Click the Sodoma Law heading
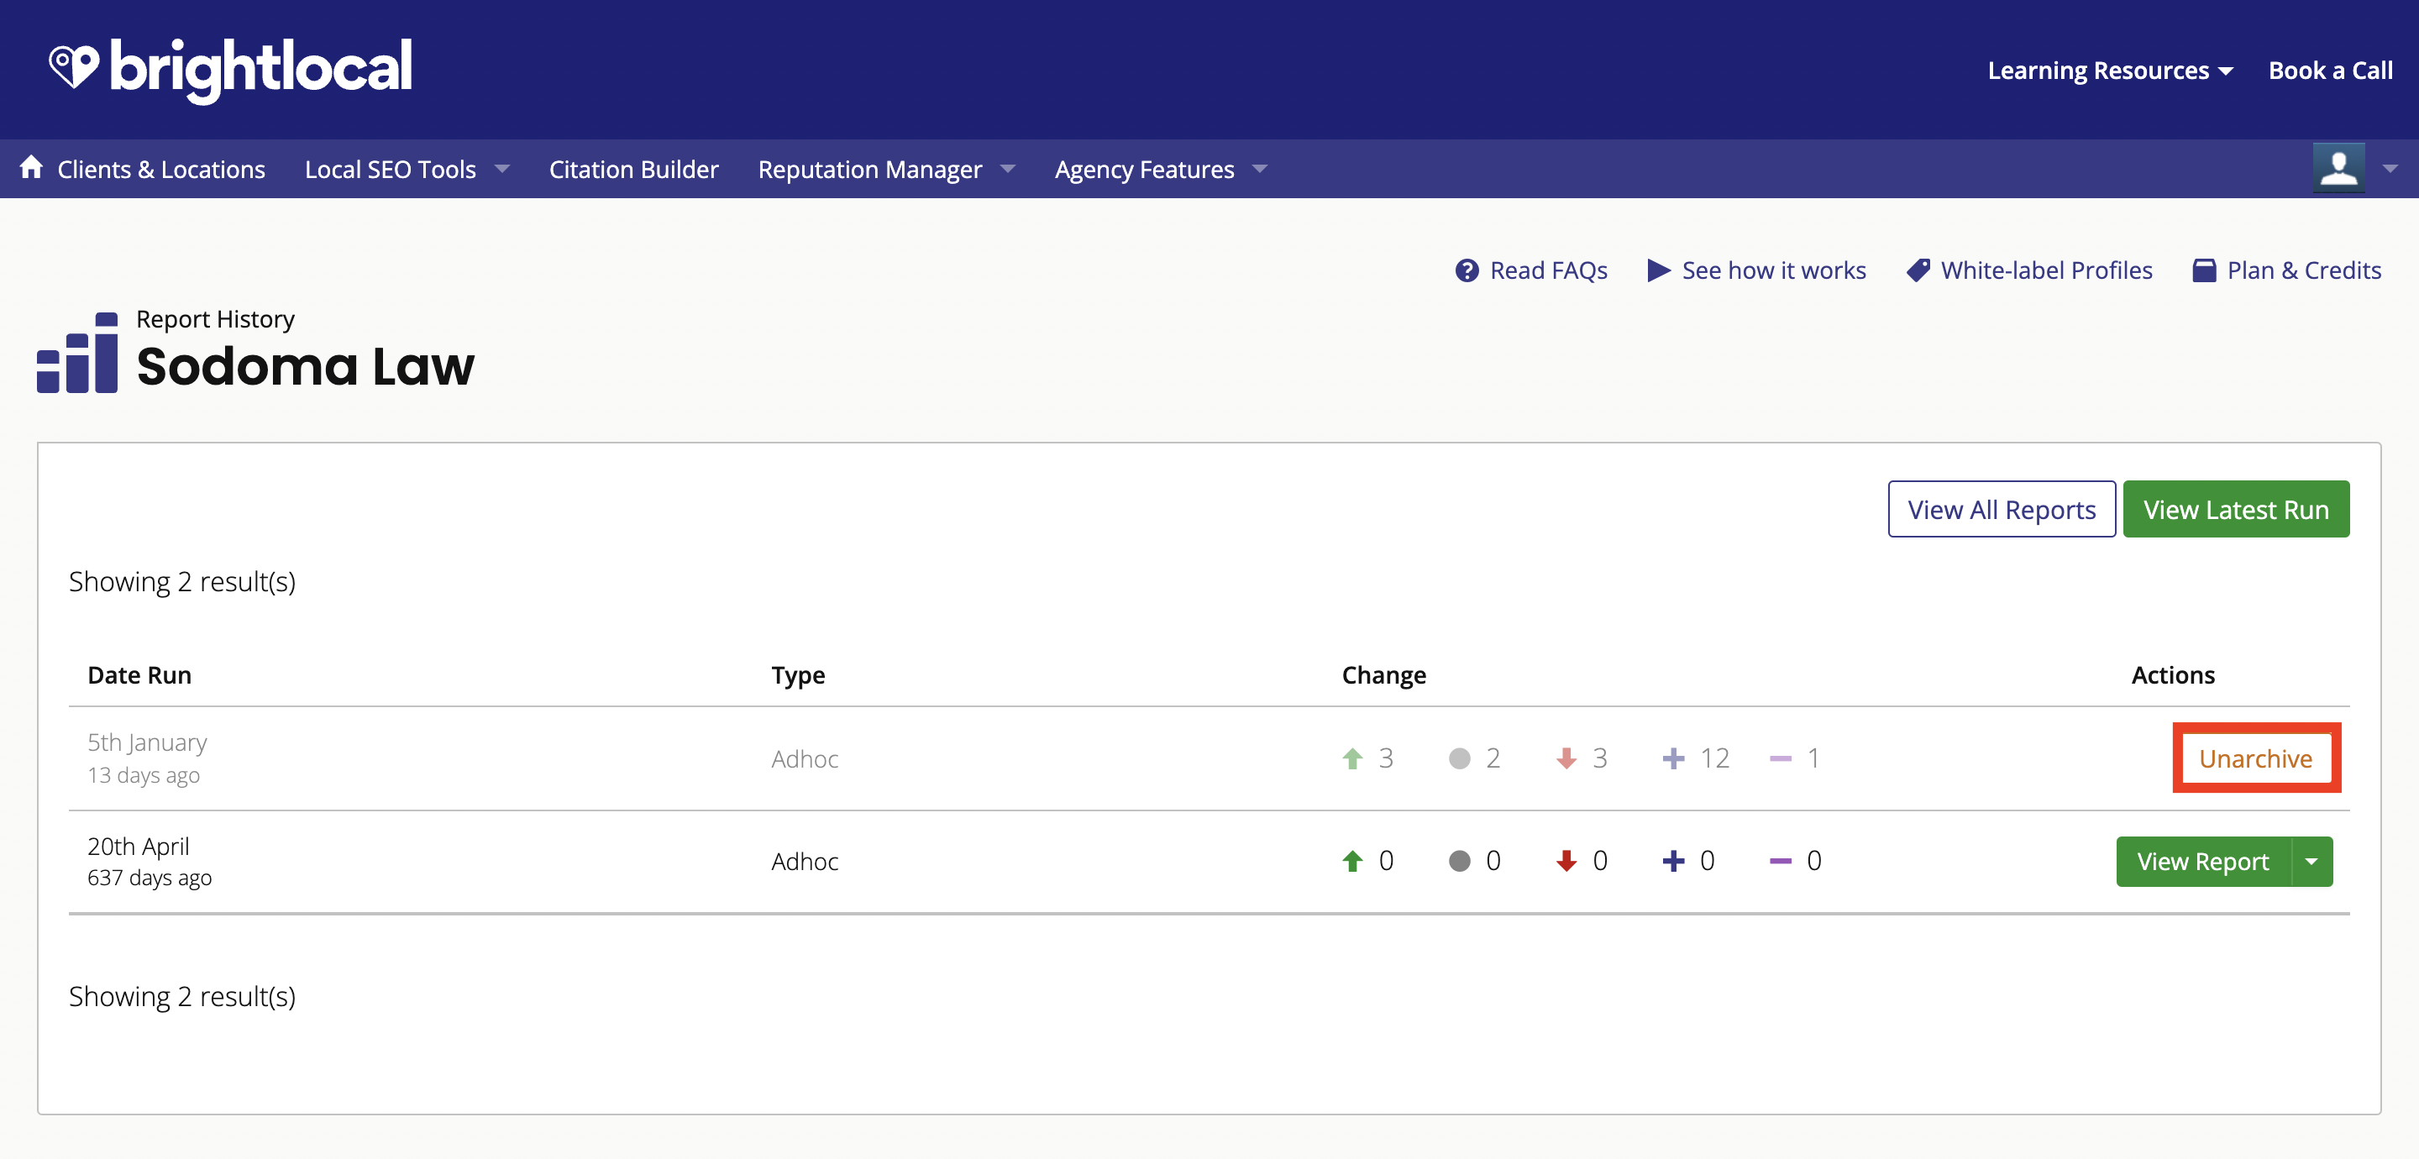This screenshot has height=1159, width=2419. point(305,365)
